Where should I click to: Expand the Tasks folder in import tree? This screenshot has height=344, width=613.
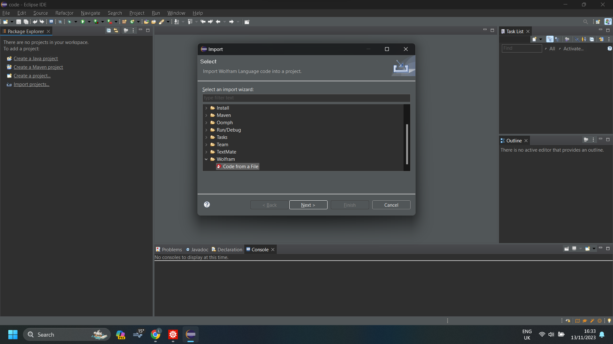(206, 137)
